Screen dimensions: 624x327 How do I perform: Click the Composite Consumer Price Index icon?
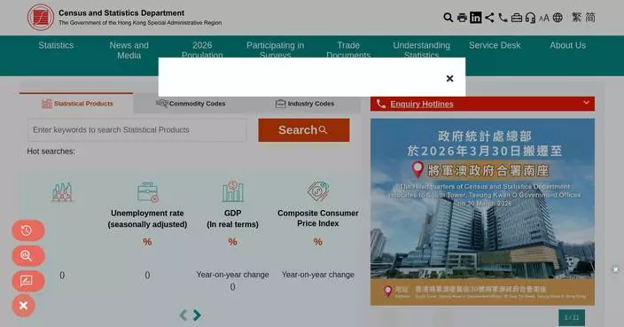pyautogui.click(x=318, y=191)
